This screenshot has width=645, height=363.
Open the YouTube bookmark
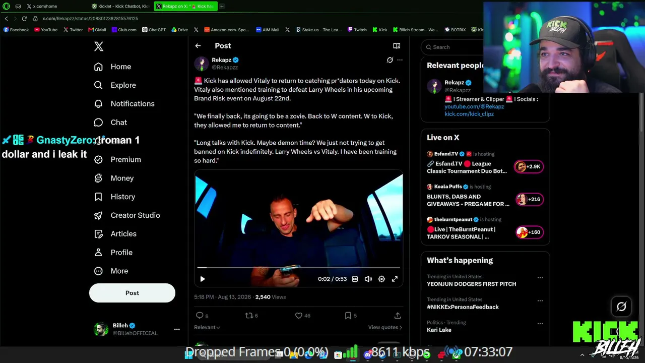coord(46,30)
